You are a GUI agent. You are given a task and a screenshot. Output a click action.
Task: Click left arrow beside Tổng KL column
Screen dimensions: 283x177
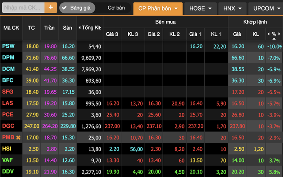pyautogui.click(x=80, y=28)
